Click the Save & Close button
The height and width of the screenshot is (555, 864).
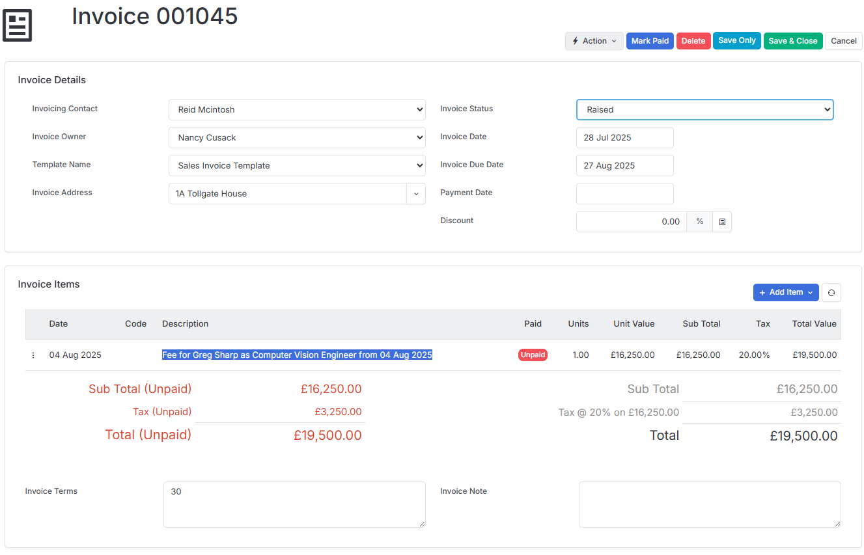click(793, 41)
